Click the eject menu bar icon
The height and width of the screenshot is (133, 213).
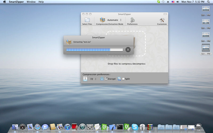[x=168, y=2]
